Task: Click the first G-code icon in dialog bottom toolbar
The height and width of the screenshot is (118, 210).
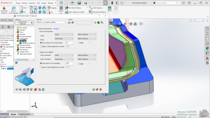Action: pyautogui.click(x=40, y=89)
